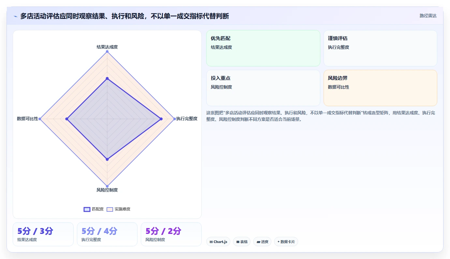Click the 5分 / 3分 结果达成度 score card
Screen dimensions: 450x259
click(43, 234)
